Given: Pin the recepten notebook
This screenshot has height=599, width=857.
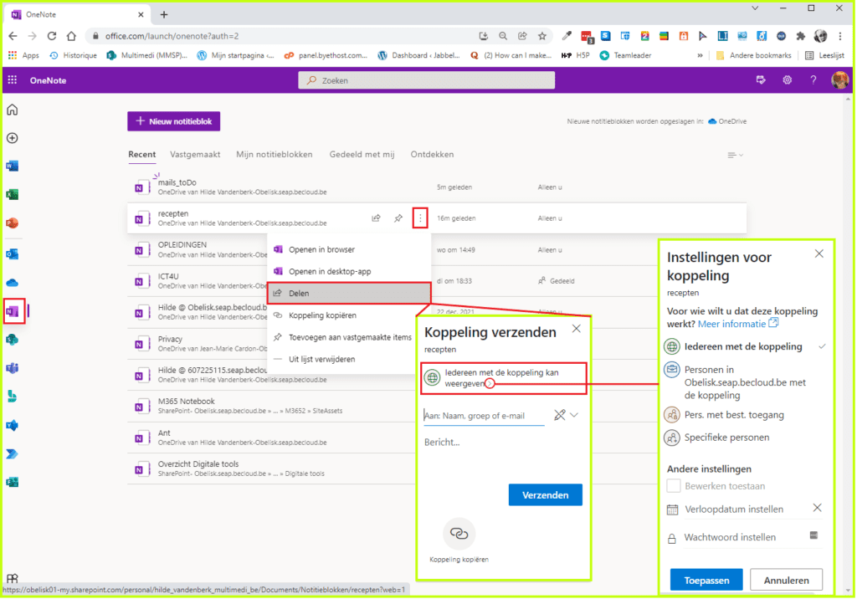Looking at the screenshot, I should click(x=398, y=218).
